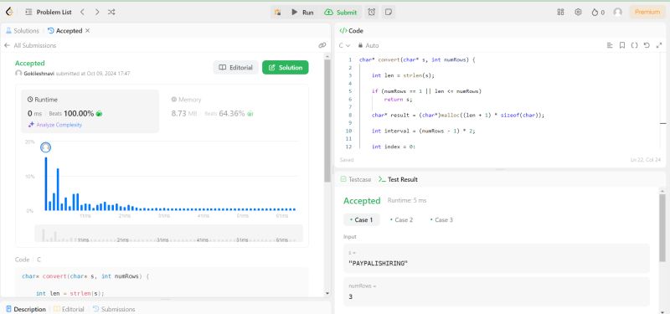Copy the submission link icon
This screenshot has width=670, height=314.
coord(322,45)
